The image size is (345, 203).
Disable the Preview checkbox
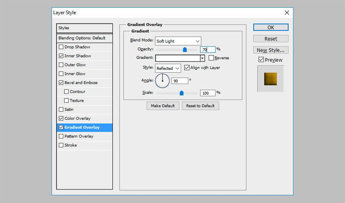[261, 60]
